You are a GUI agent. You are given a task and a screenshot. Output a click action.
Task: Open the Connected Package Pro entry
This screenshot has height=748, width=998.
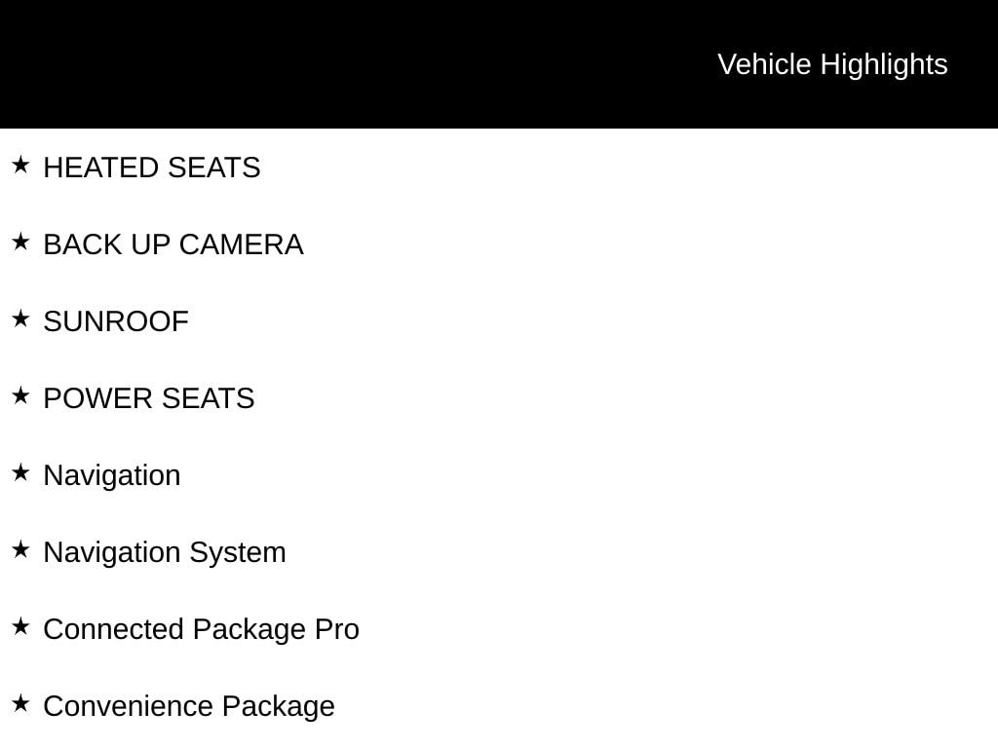202,629
